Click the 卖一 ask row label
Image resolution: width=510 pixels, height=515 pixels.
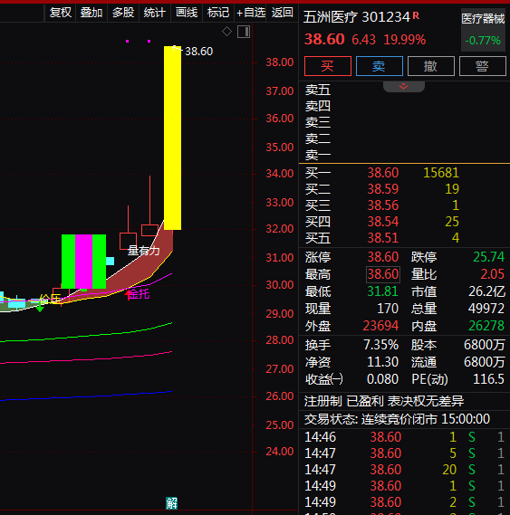point(318,155)
